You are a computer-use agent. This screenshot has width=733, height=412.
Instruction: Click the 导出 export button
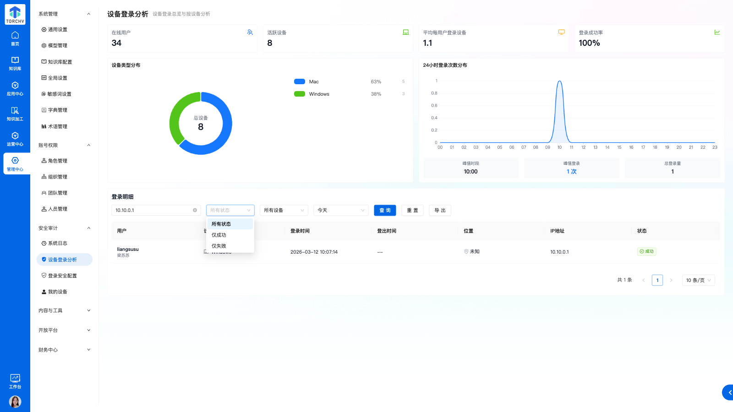tap(440, 210)
